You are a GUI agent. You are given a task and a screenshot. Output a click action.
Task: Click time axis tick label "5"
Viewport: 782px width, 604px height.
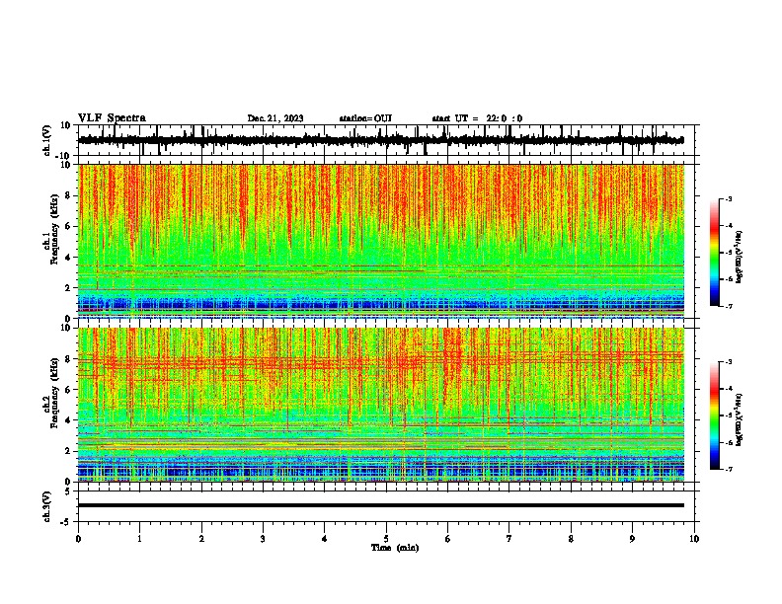(386, 539)
